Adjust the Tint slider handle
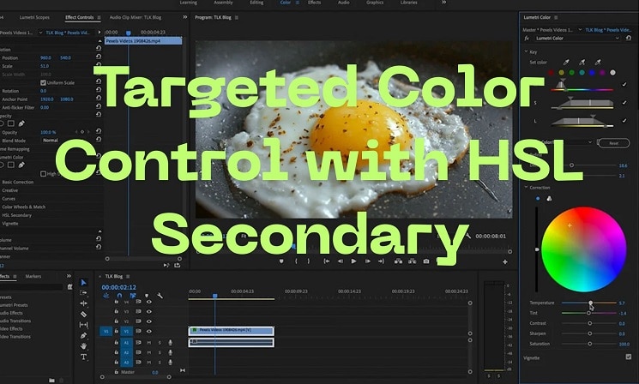Viewport: 639px width, 384px height. point(588,313)
